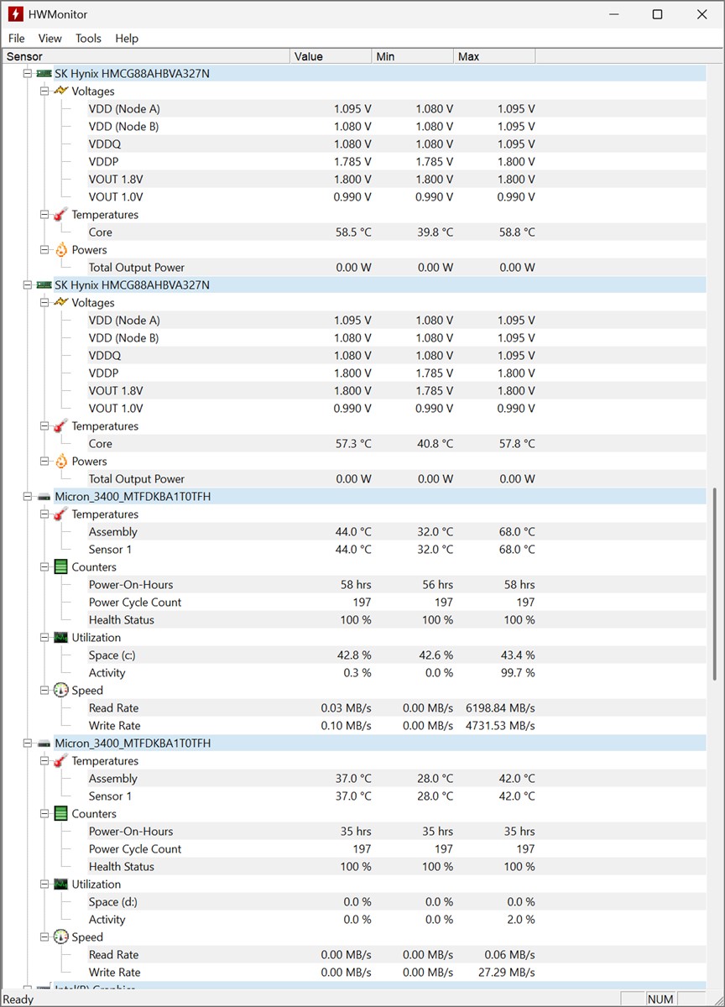Collapse the second Micron_3400 drive node
This screenshot has width=725, height=1007.
[28, 744]
